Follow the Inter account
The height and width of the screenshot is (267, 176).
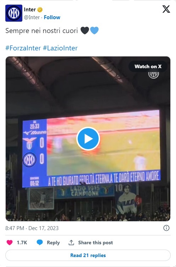(52, 17)
